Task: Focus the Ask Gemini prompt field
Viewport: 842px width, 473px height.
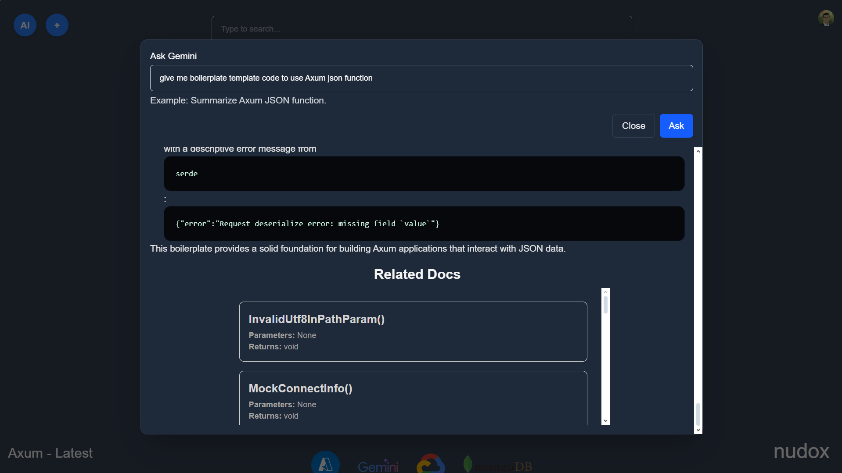Action: tap(421, 78)
